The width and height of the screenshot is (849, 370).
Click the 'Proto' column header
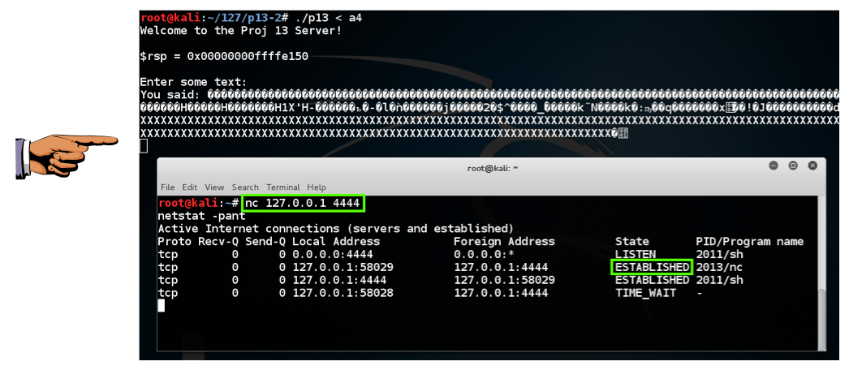[175, 241]
